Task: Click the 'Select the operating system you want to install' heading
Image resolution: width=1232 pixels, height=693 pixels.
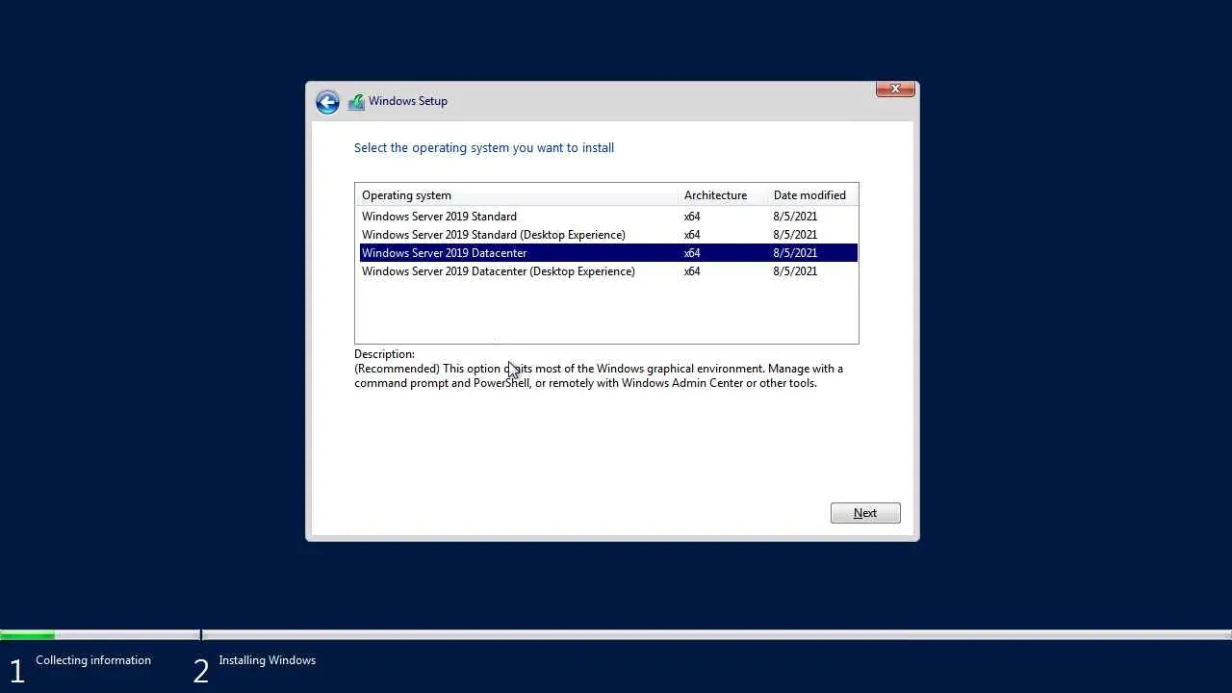Action: (x=484, y=147)
